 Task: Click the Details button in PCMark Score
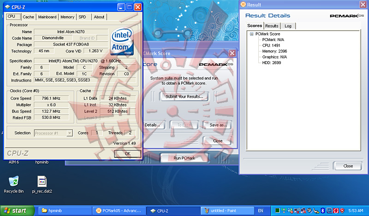(x=154, y=125)
